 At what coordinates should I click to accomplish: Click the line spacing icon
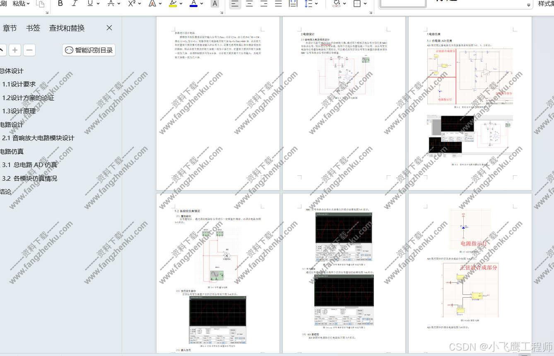click(308, 4)
